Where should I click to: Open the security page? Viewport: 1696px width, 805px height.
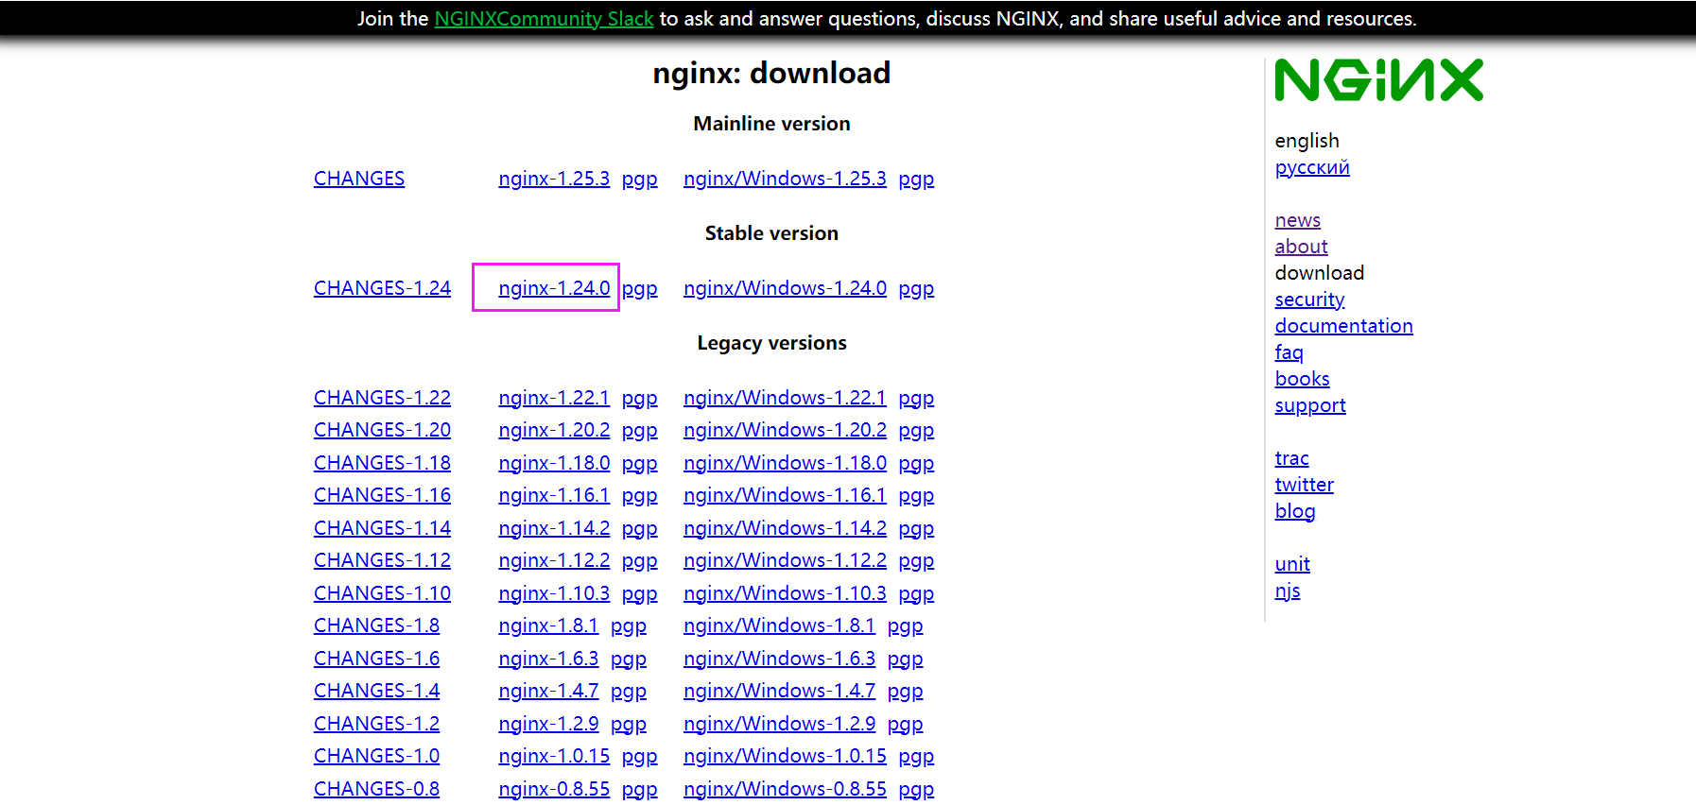tap(1309, 300)
